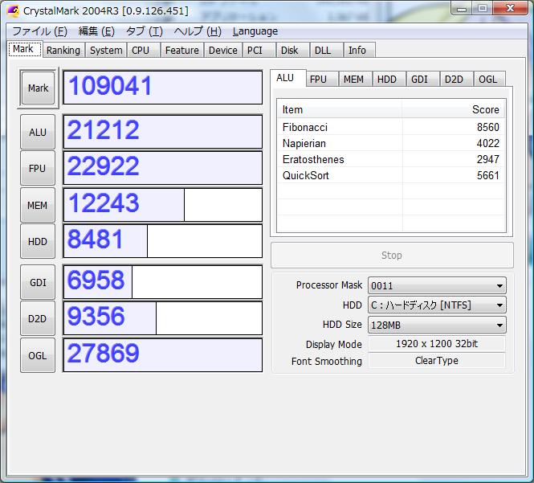Maximize the CrystalMark window

tap(483, 8)
